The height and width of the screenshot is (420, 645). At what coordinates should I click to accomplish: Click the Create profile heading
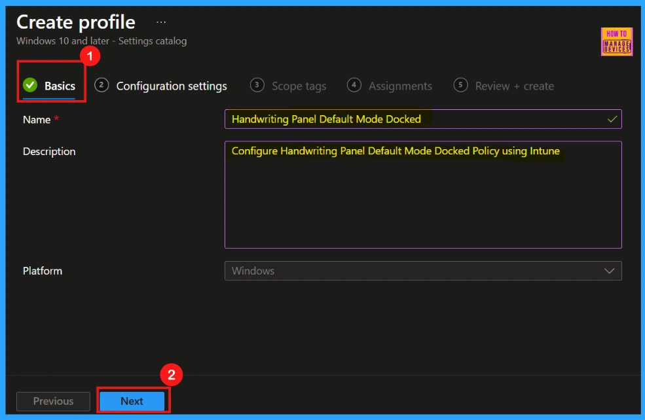[76, 22]
